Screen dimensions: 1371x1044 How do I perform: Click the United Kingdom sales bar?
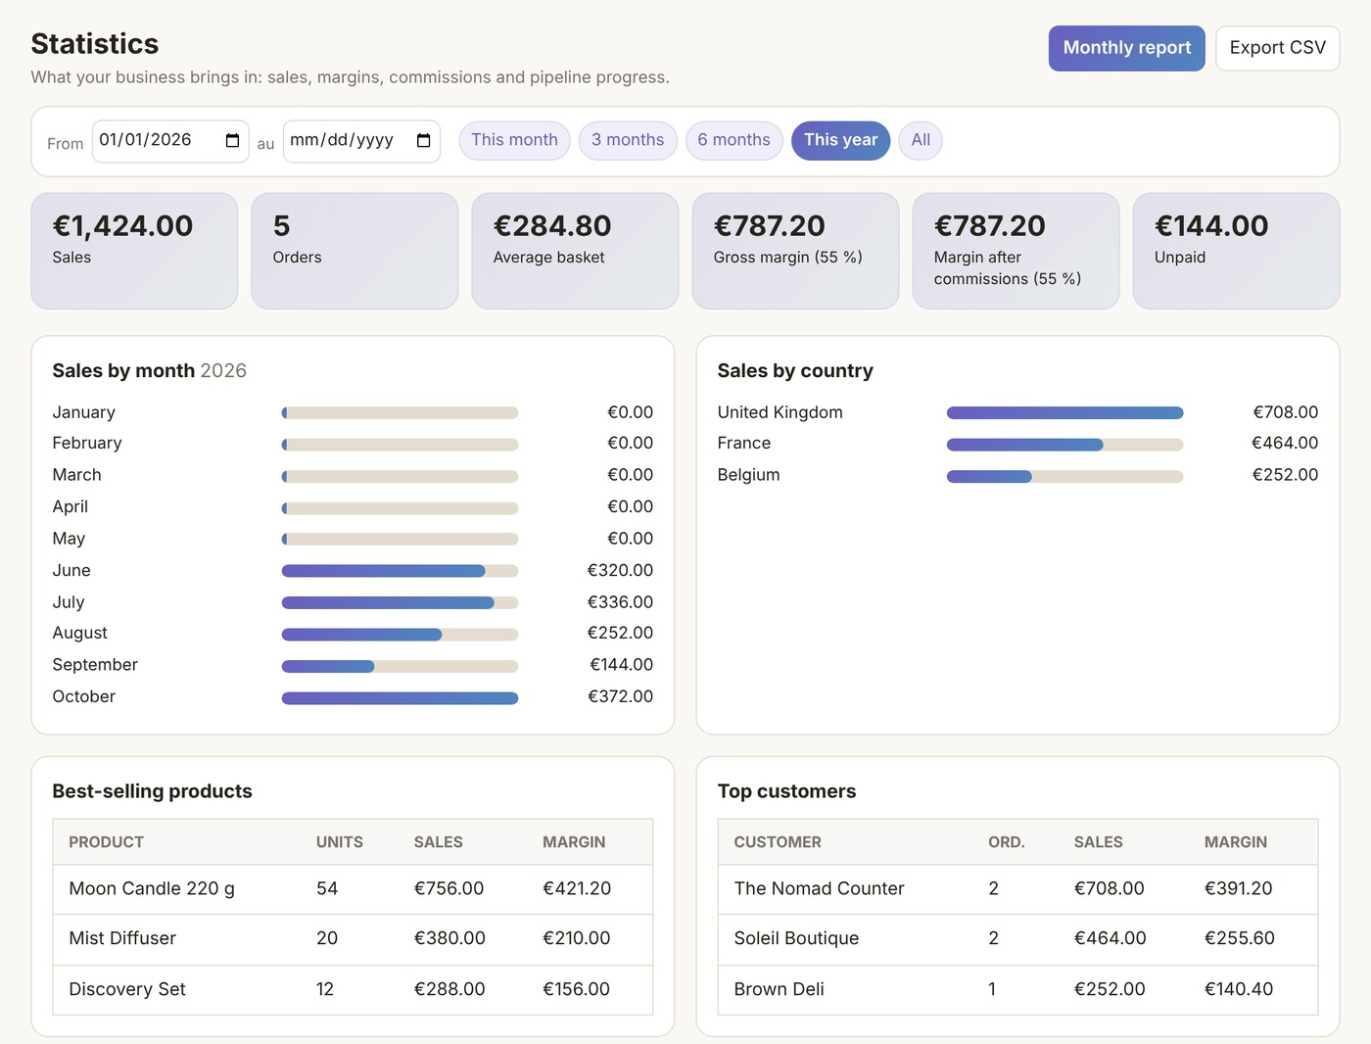coord(1064,413)
